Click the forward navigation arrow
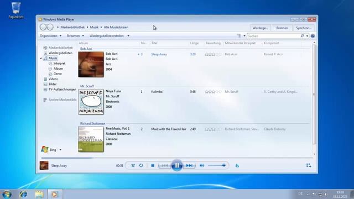Image resolution: width=354 pixels, height=199 pixels. [x=50, y=27]
